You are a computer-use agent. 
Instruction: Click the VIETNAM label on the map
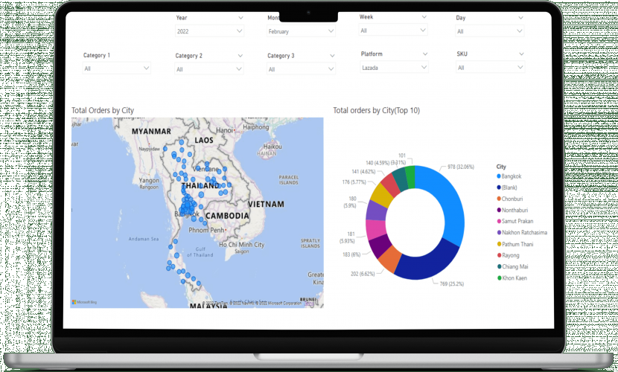coord(266,205)
